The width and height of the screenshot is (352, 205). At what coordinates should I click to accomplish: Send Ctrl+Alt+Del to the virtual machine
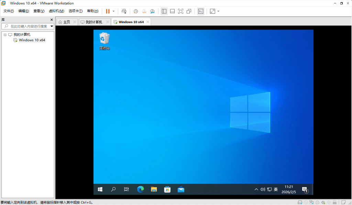(x=124, y=11)
